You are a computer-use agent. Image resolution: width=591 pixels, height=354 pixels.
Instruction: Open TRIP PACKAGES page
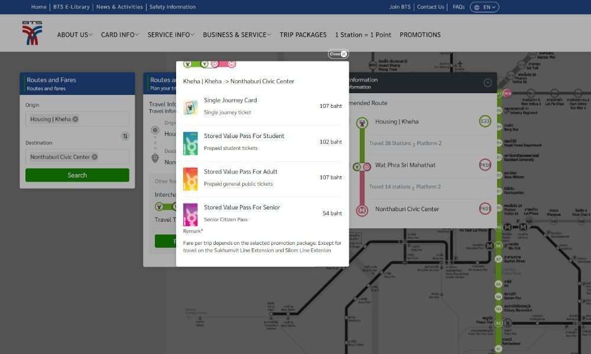tap(303, 35)
